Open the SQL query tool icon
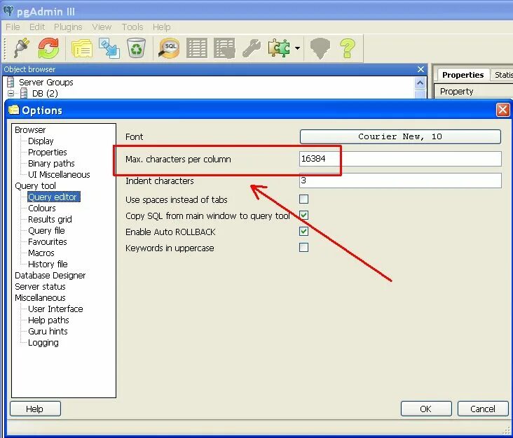Viewport: 513px width, 438px height. point(169,48)
